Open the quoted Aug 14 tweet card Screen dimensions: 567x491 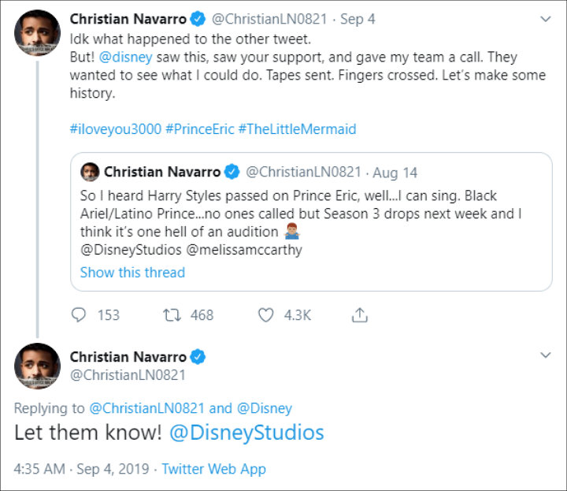coord(311,221)
